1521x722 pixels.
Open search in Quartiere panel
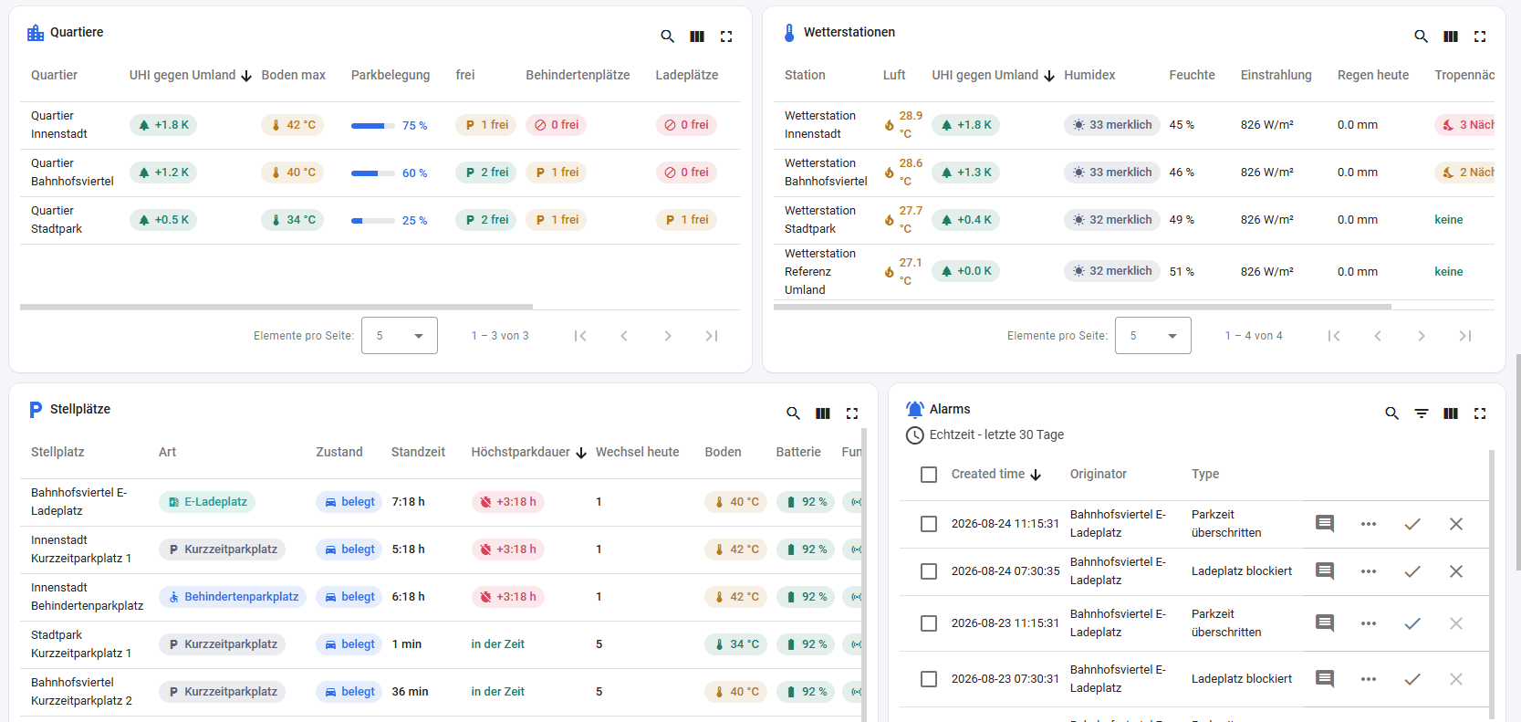tap(668, 37)
